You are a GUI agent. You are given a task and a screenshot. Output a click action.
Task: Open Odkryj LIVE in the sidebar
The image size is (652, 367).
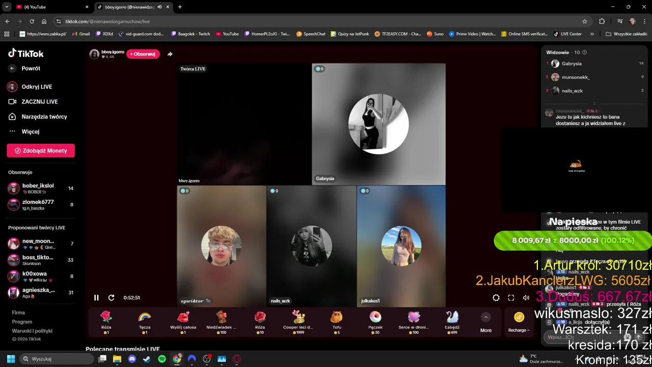click(x=30, y=87)
